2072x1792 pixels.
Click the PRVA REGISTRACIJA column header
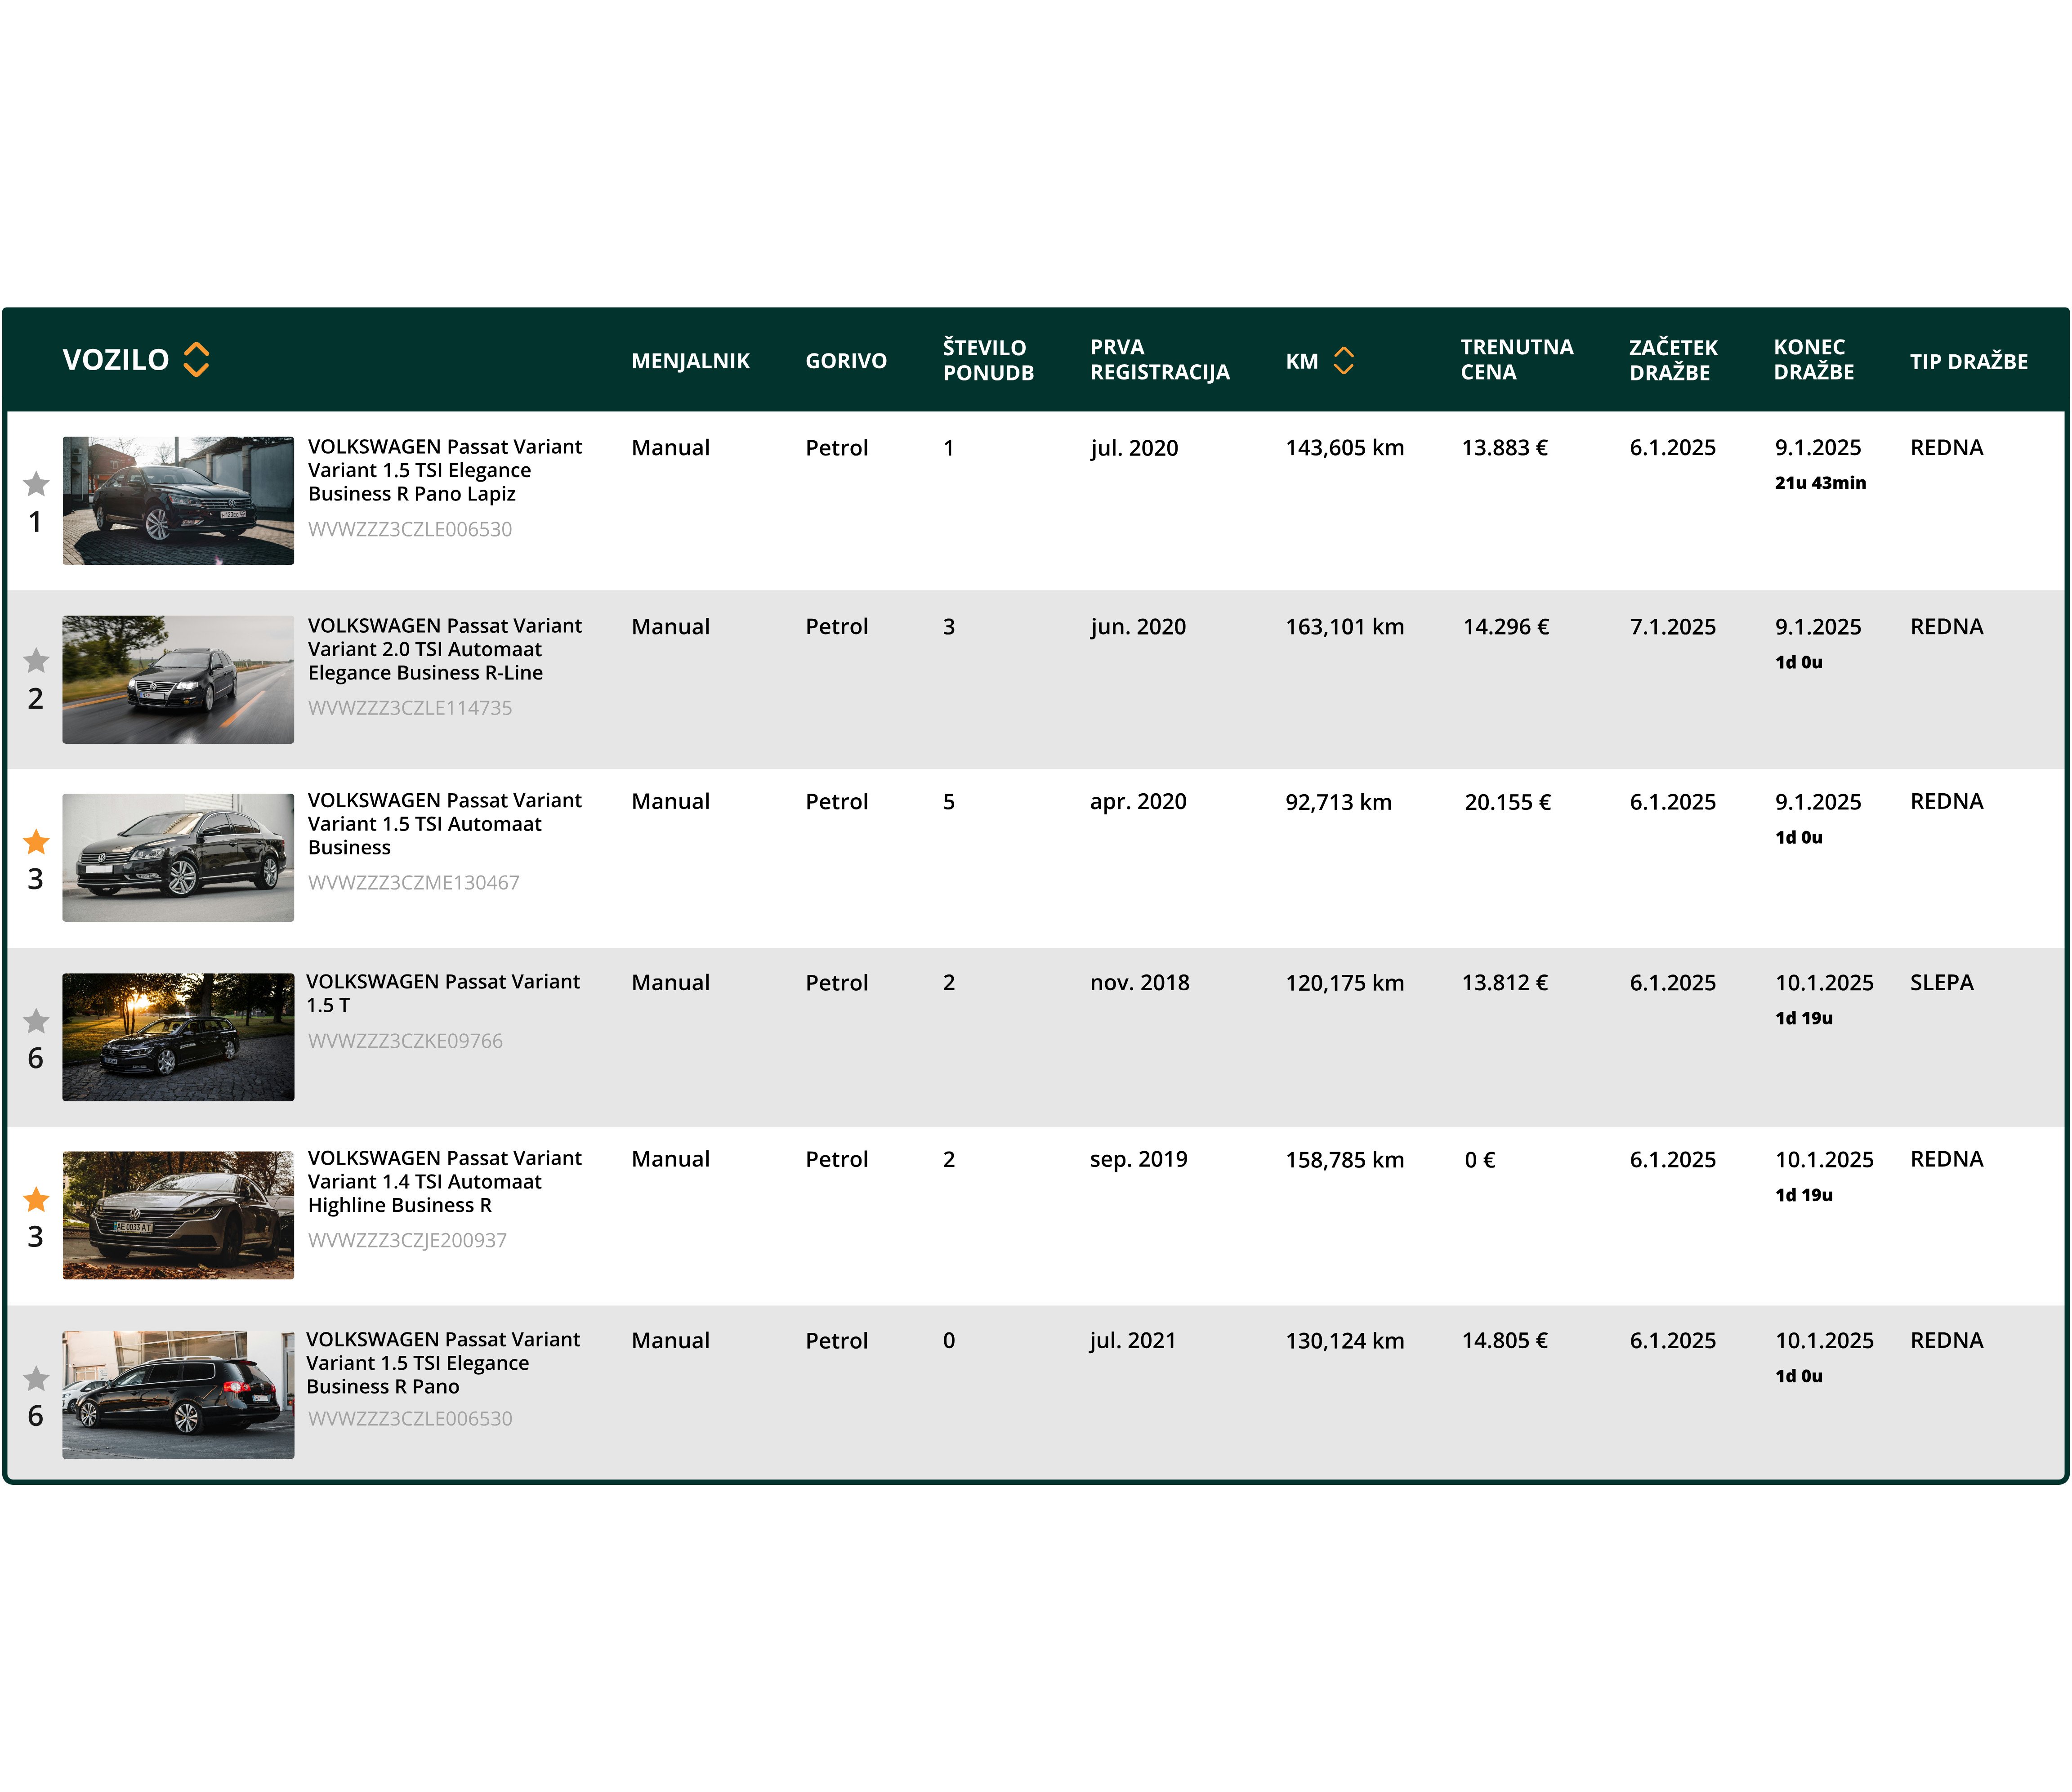click(1160, 360)
